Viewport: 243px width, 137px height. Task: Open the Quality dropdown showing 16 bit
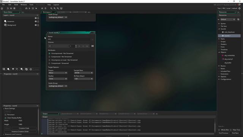pos(58,79)
